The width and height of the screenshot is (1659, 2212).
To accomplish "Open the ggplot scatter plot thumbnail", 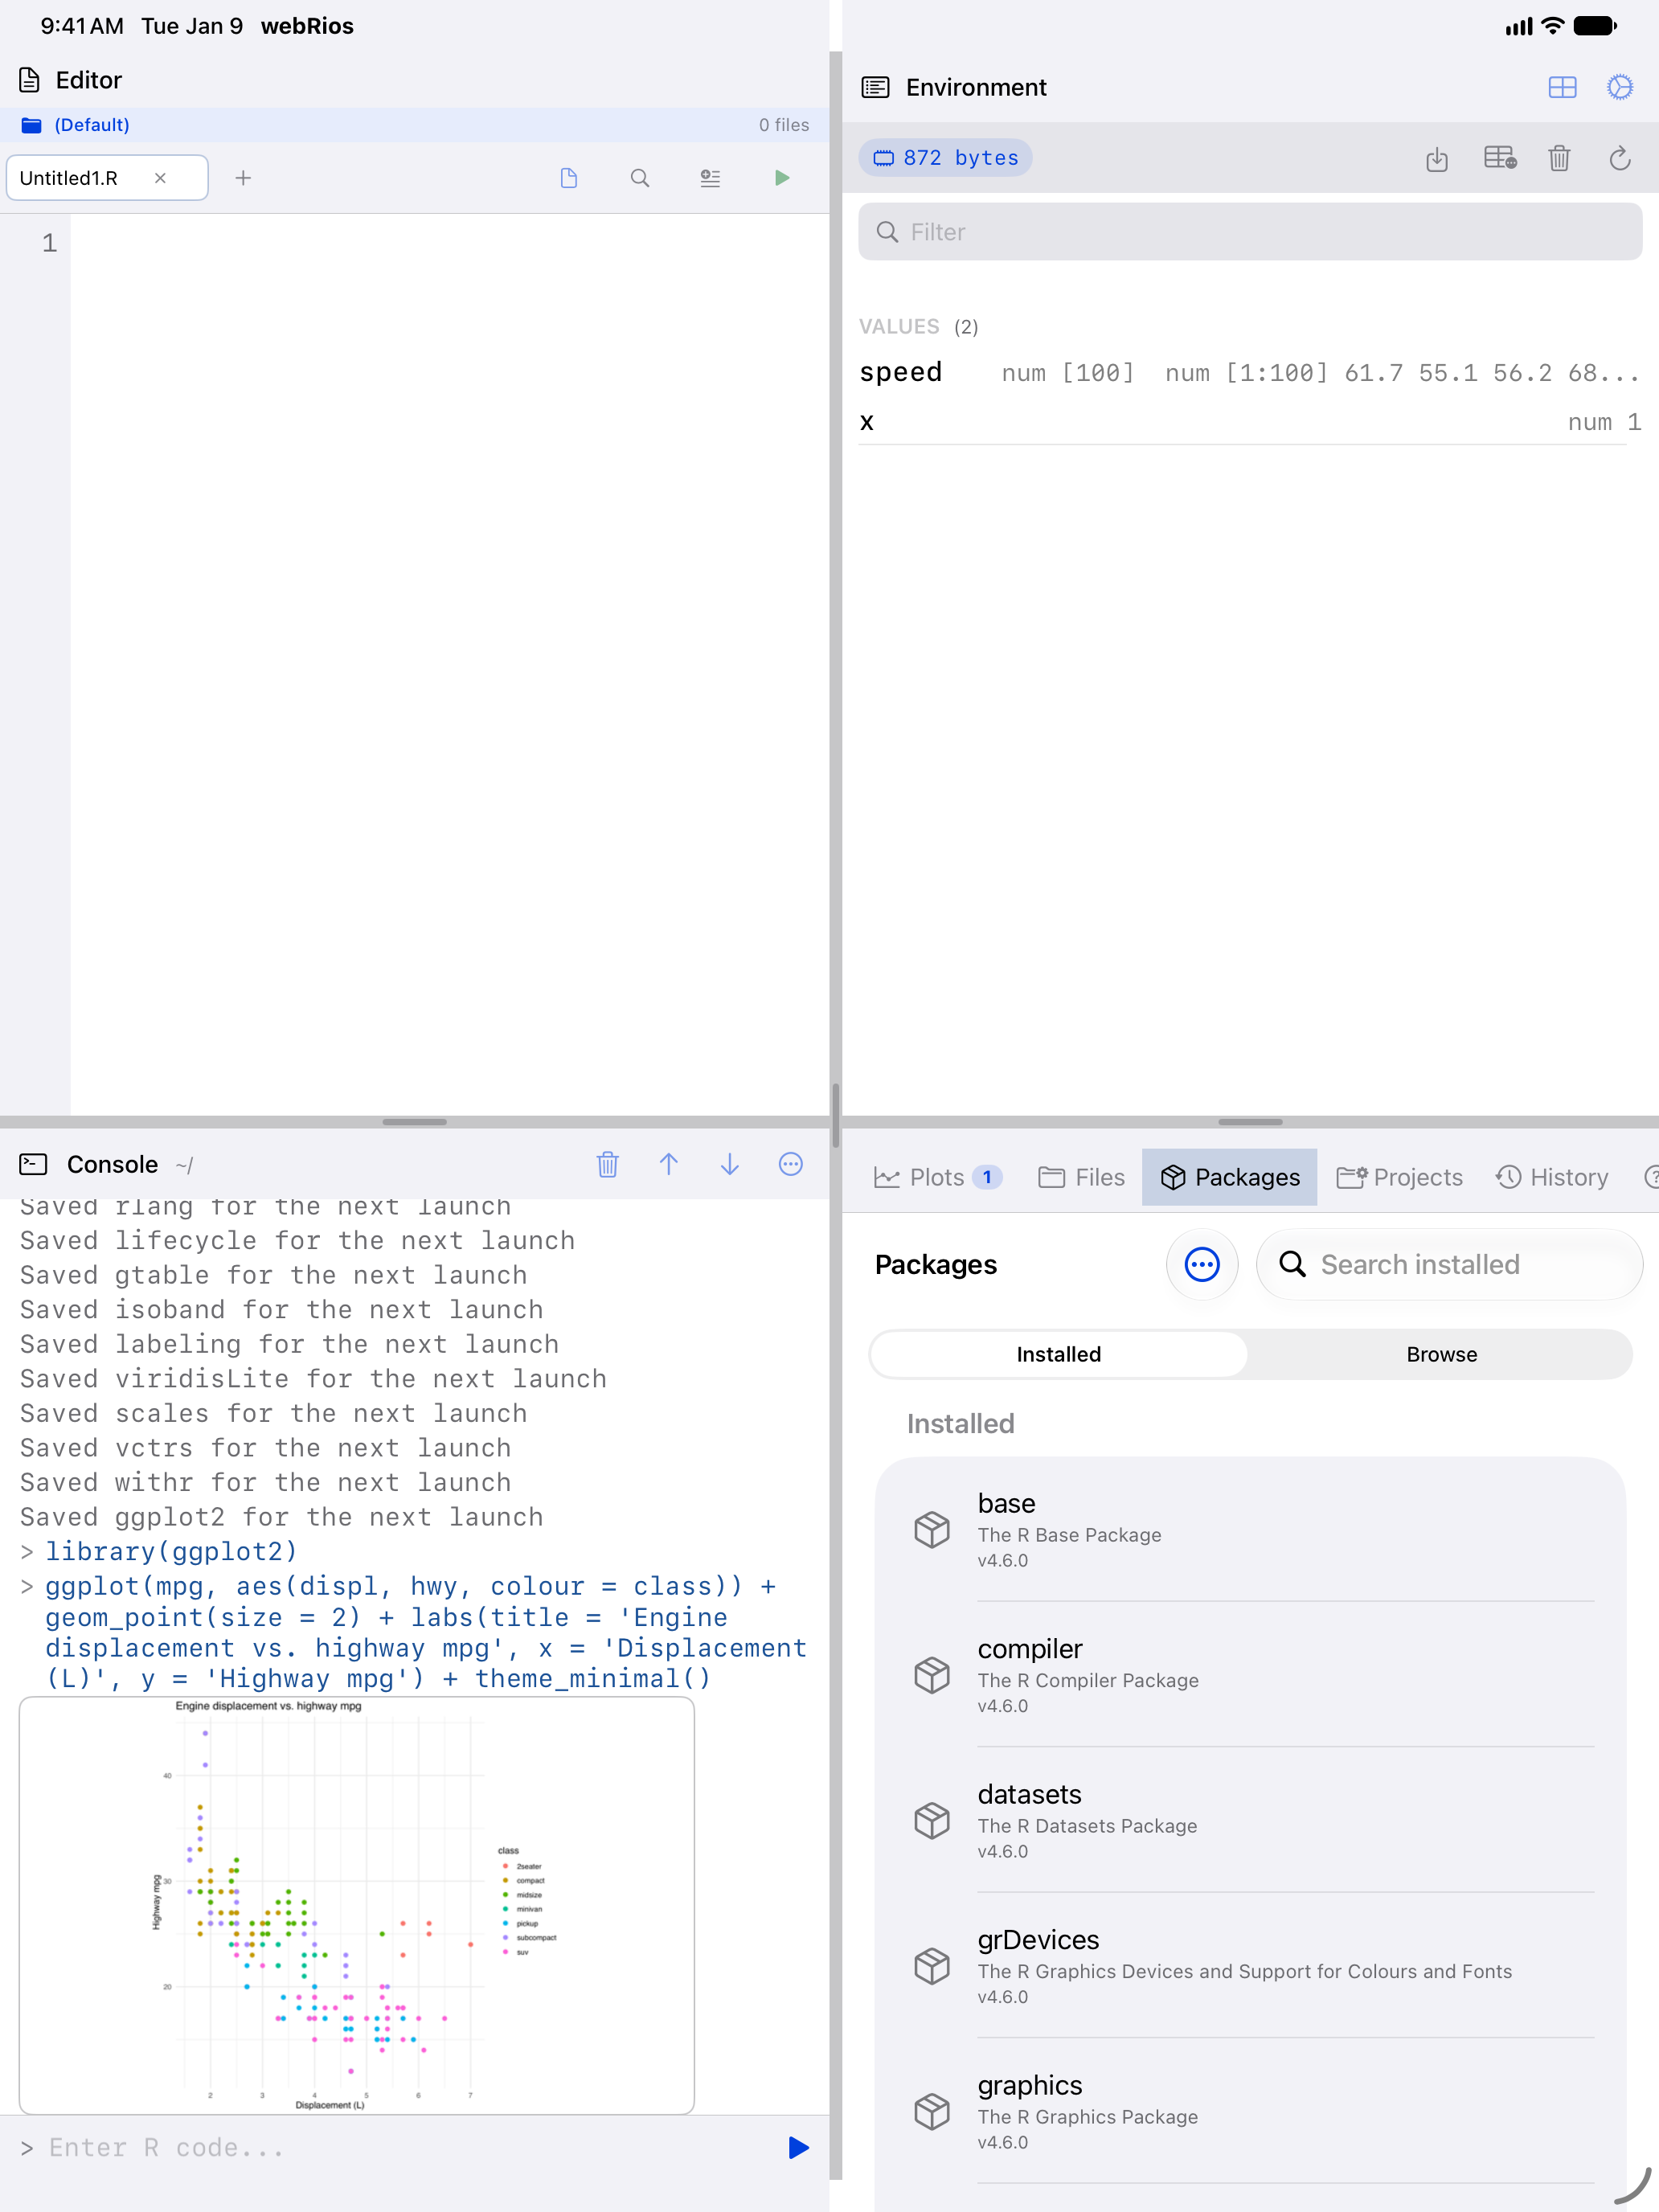I will [x=357, y=1905].
